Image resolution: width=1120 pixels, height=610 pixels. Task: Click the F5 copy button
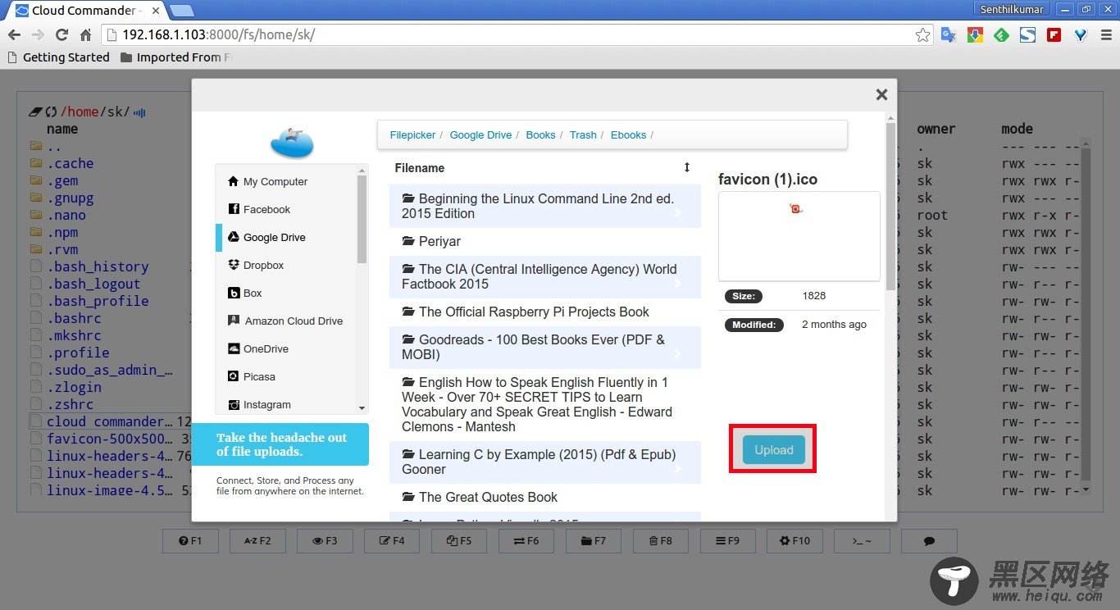click(x=459, y=541)
